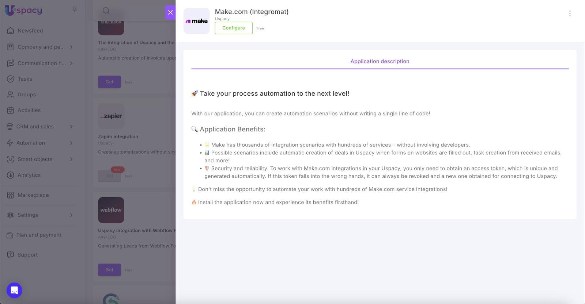Click the Tasks checkmark icon
The width and height of the screenshot is (585, 304).
(11, 79)
